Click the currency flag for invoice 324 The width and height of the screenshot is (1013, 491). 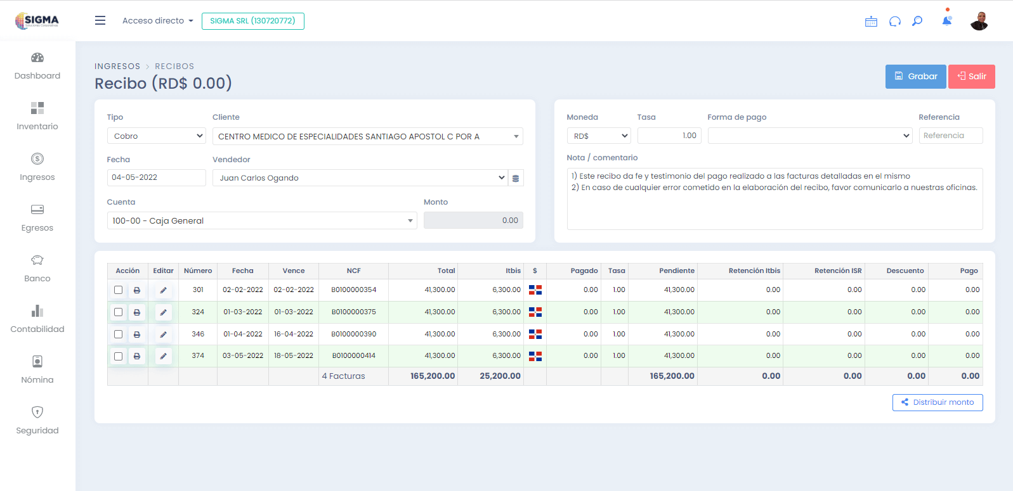click(535, 312)
